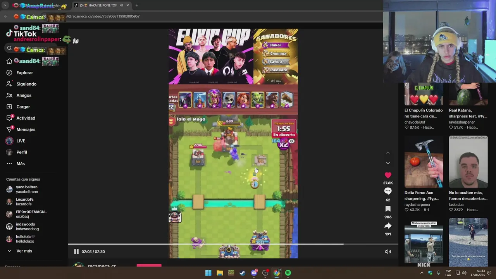This screenshot has width=496, height=279.
Task: Go to next video chevron down
Action: [x=388, y=163]
